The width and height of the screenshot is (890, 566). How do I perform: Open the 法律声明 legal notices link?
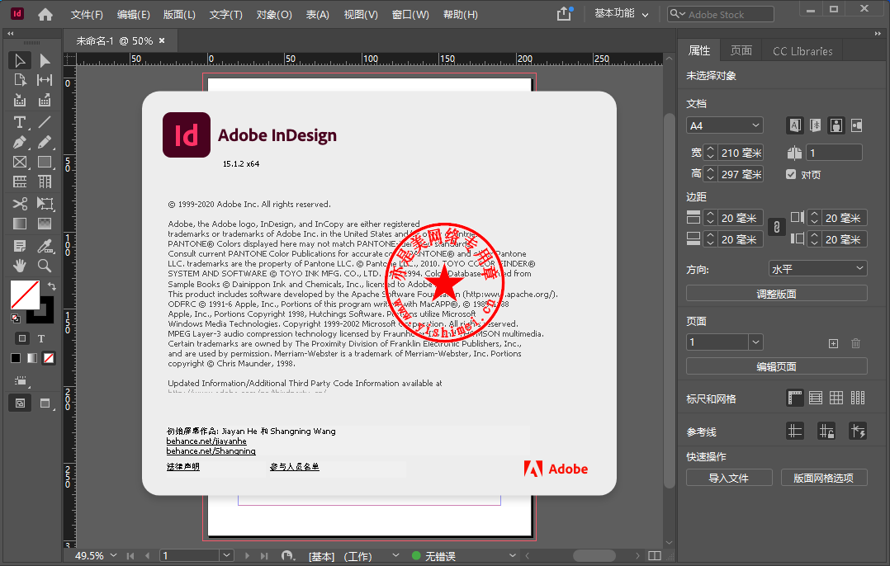coord(182,467)
